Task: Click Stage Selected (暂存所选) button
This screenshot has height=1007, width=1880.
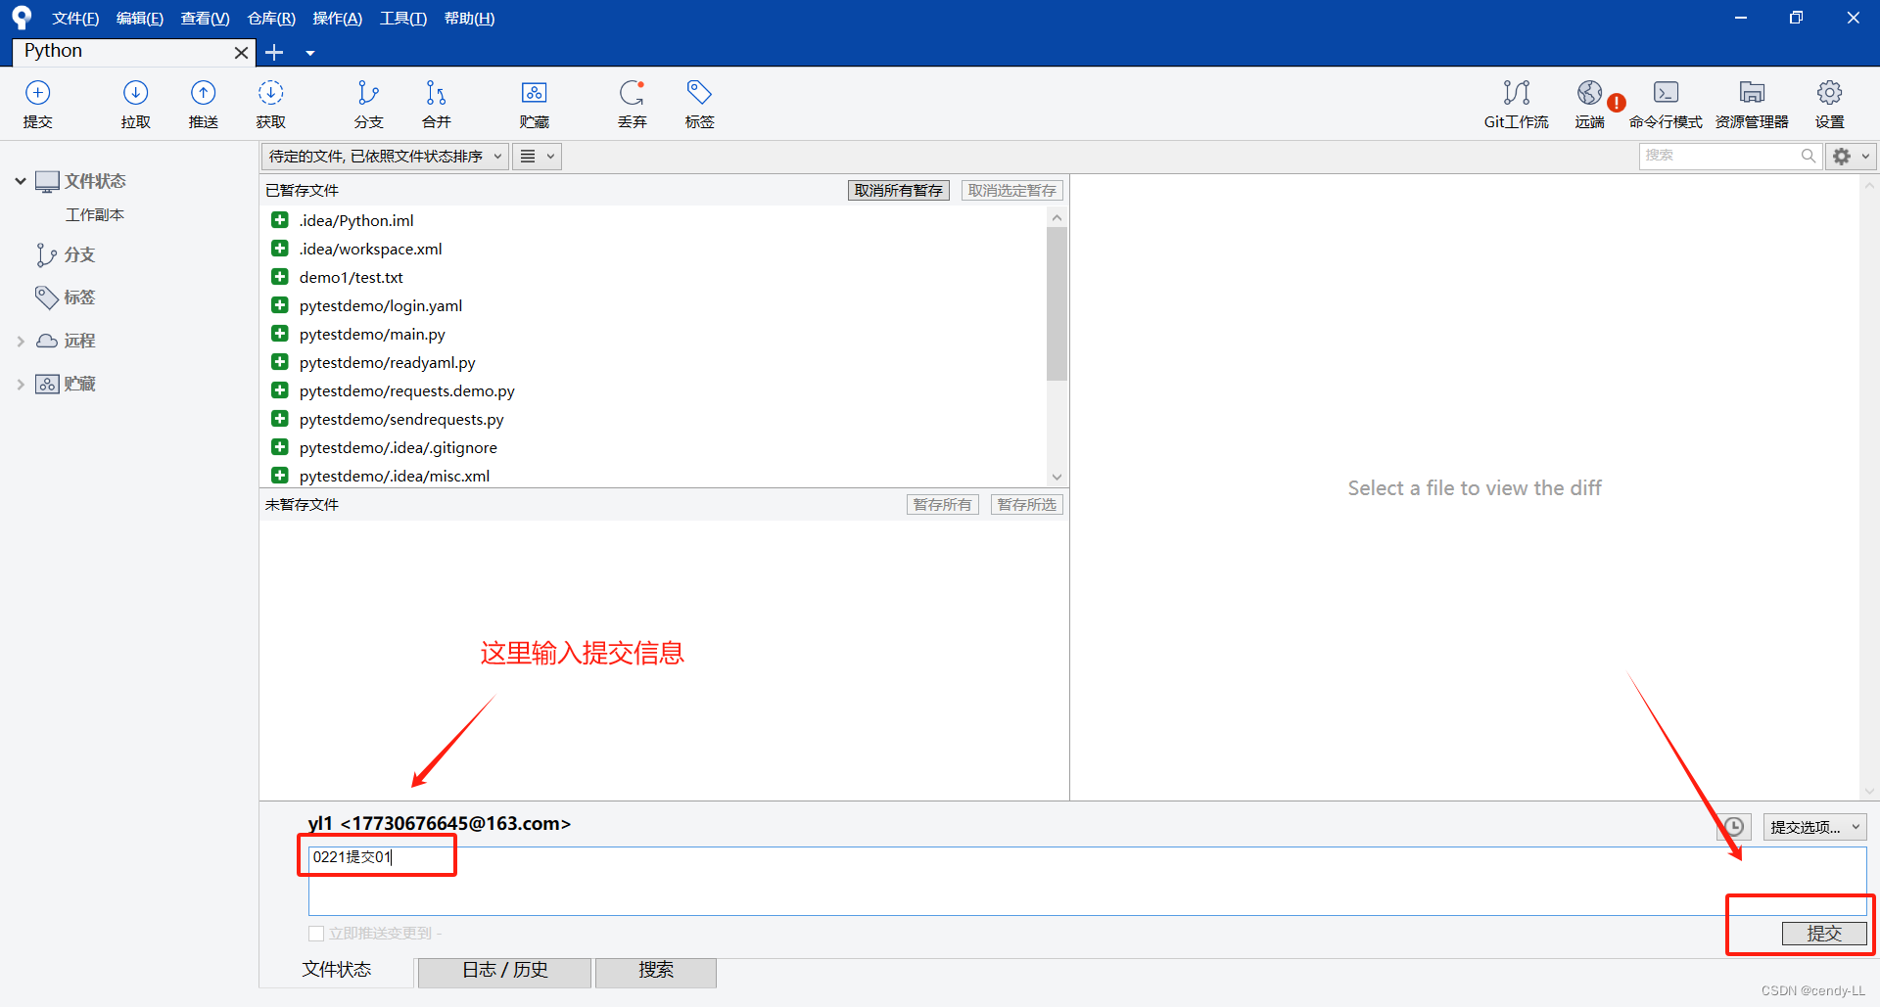Action: (x=1026, y=504)
